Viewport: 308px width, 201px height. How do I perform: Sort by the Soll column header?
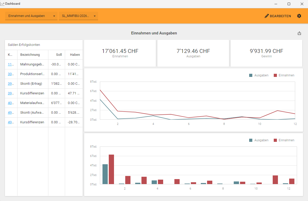click(x=59, y=55)
